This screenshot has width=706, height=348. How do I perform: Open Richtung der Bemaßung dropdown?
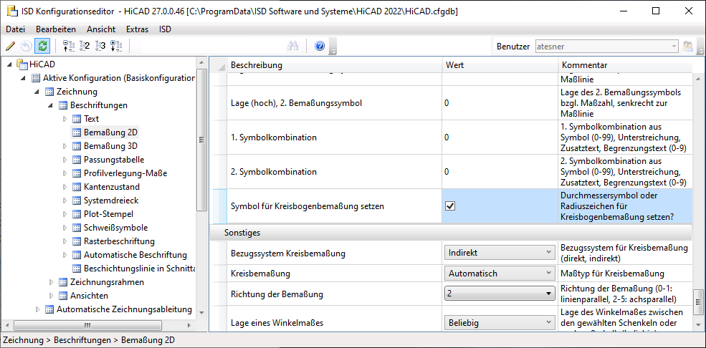pos(500,294)
